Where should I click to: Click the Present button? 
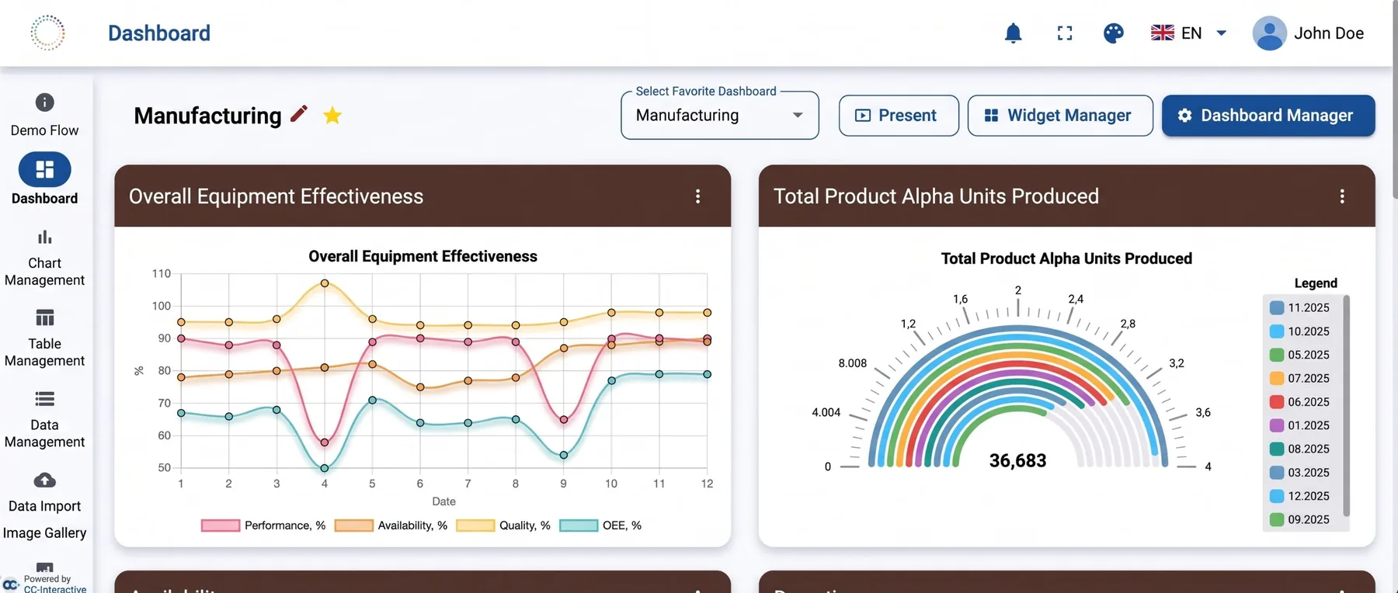pos(899,116)
